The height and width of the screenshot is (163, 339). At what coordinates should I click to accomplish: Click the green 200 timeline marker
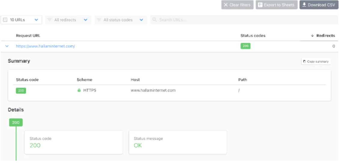[x=16, y=122]
